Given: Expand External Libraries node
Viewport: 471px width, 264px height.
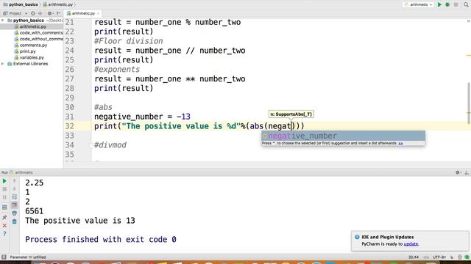Looking at the screenshot, I should (x=3, y=64).
